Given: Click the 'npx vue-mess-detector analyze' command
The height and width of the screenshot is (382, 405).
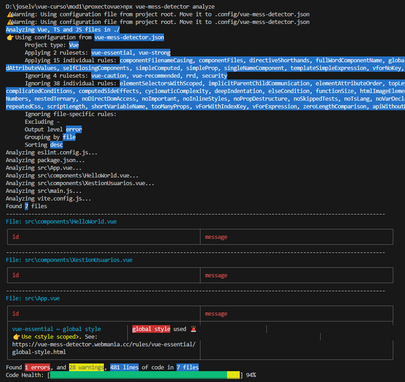Looking at the screenshot, I should coord(169,7).
